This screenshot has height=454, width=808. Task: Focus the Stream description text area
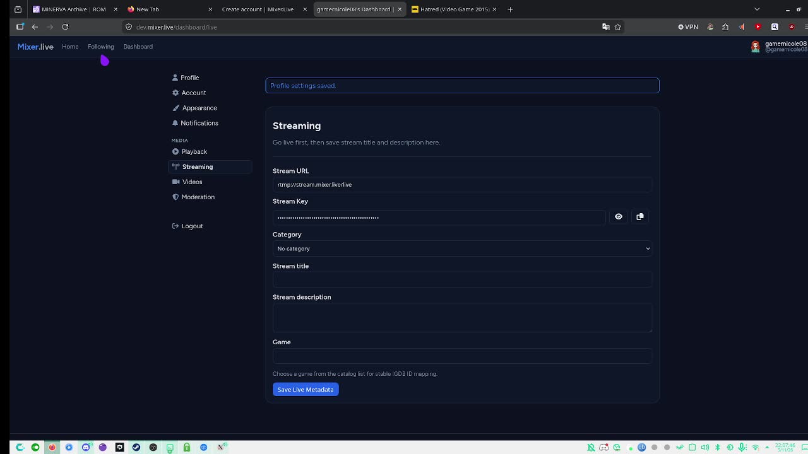point(463,318)
